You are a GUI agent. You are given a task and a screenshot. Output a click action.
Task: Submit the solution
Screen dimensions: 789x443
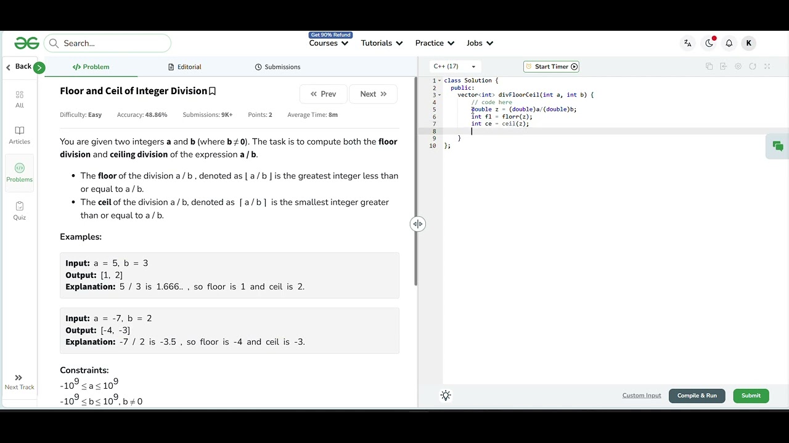[751, 396]
